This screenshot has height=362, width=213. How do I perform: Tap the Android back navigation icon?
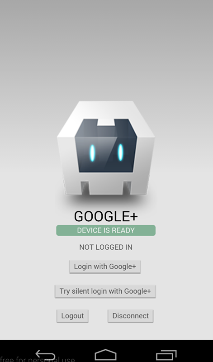46,355
